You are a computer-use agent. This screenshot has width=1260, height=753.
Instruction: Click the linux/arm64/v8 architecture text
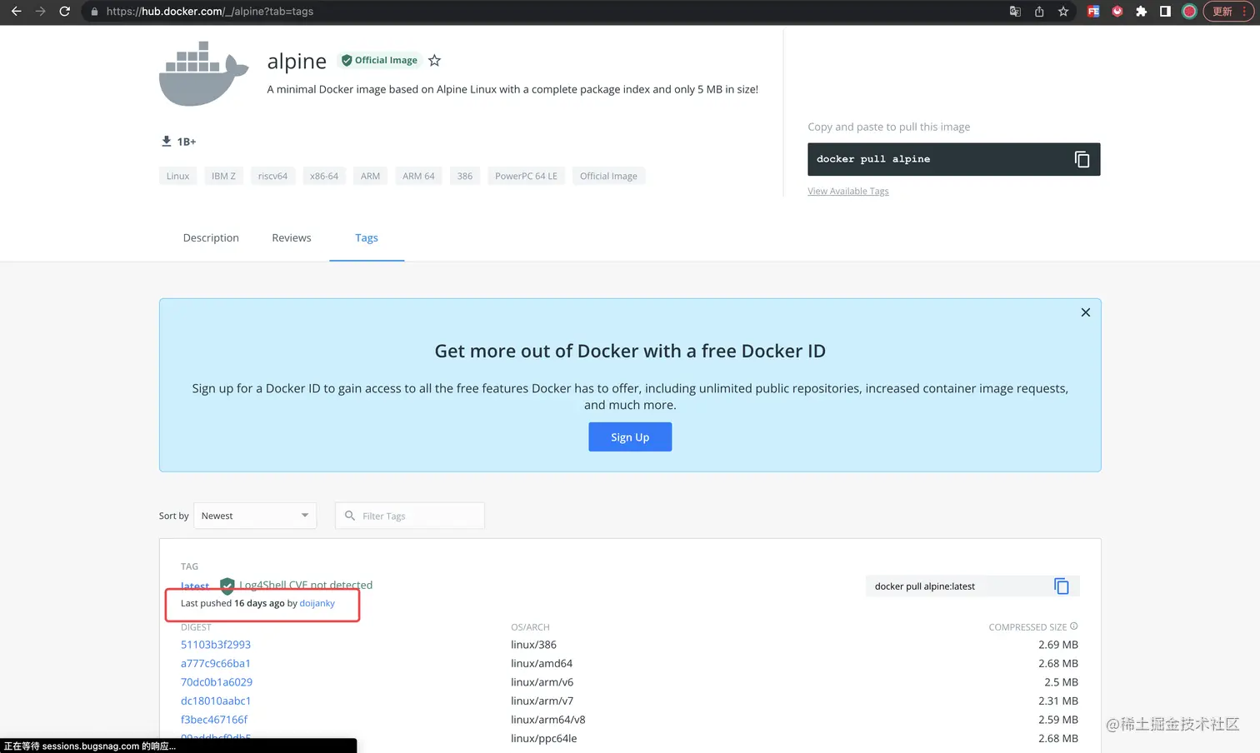pos(548,720)
